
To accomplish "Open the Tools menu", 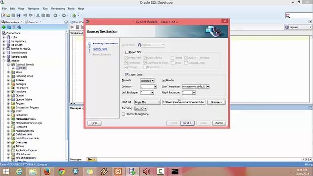I will [x=71, y=9].
